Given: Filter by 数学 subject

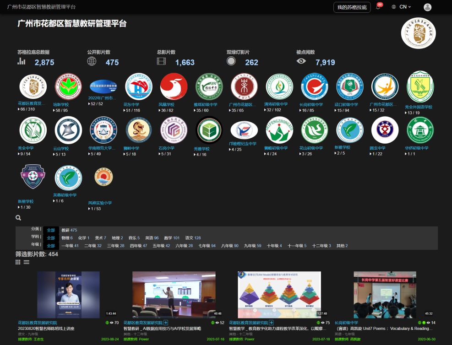Looking at the screenshot, I should pos(172,238).
